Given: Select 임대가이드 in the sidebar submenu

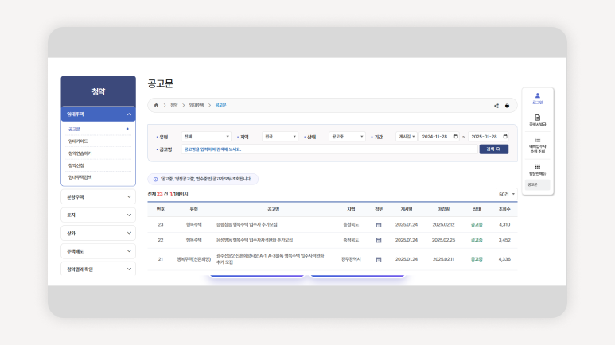Looking at the screenshot, I should [78, 141].
